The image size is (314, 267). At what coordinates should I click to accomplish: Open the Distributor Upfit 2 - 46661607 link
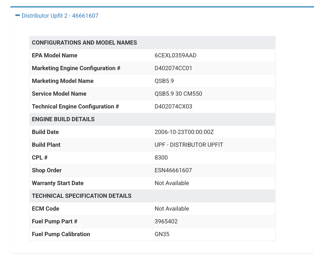pyautogui.click(x=60, y=16)
